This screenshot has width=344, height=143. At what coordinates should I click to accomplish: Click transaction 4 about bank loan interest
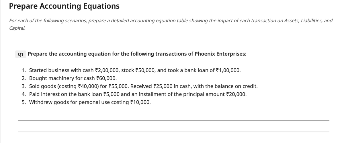click(x=138, y=94)
